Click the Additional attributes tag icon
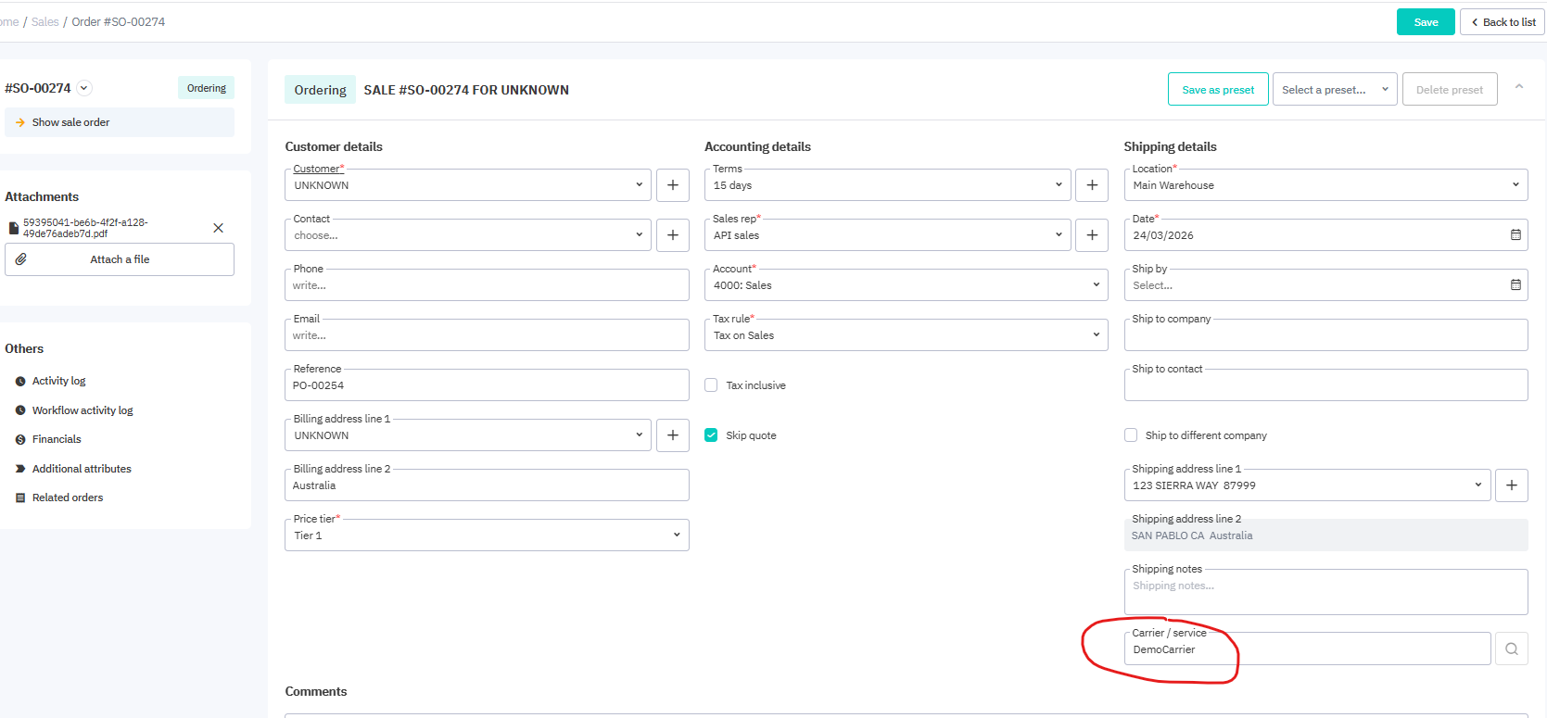The width and height of the screenshot is (1547, 718). [x=20, y=469]
